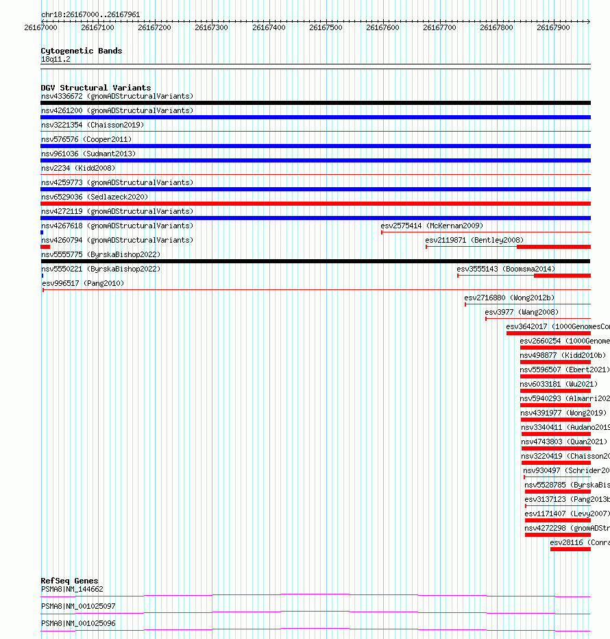Click the black nsv4336672 variant bar
Screen dimensions: 610x639
(316, 103)
